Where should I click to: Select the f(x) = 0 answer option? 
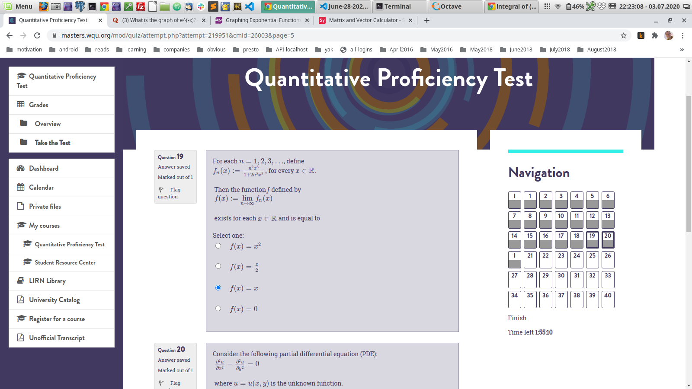pos(218,309)
